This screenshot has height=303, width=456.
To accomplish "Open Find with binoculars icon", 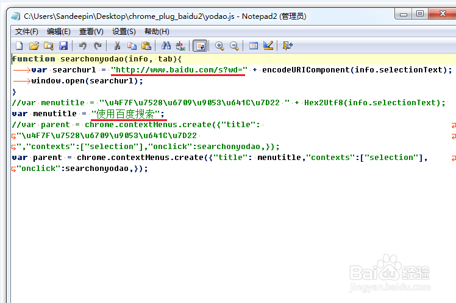I will pyautogui.click(x=166, y=46).
